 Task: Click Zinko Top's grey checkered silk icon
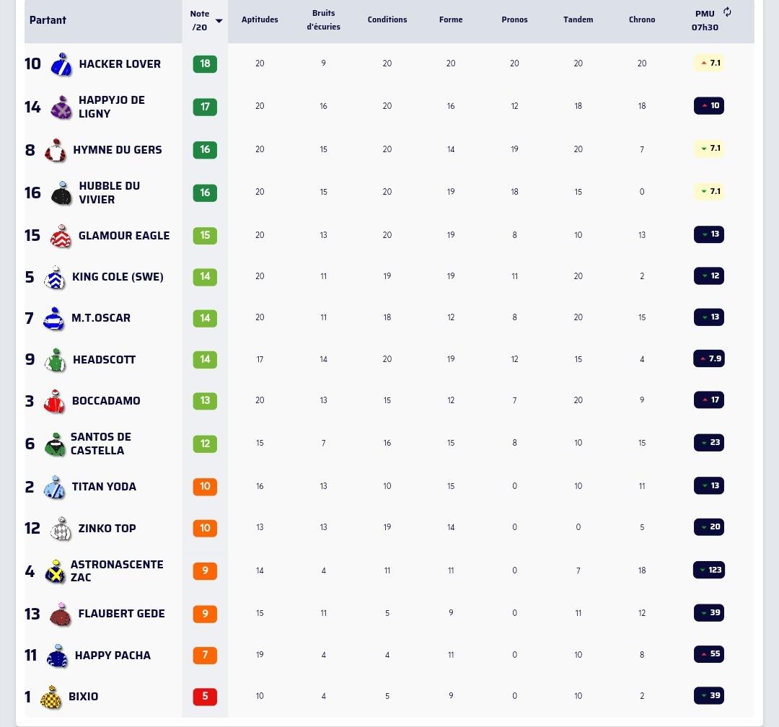coord(61,529)
